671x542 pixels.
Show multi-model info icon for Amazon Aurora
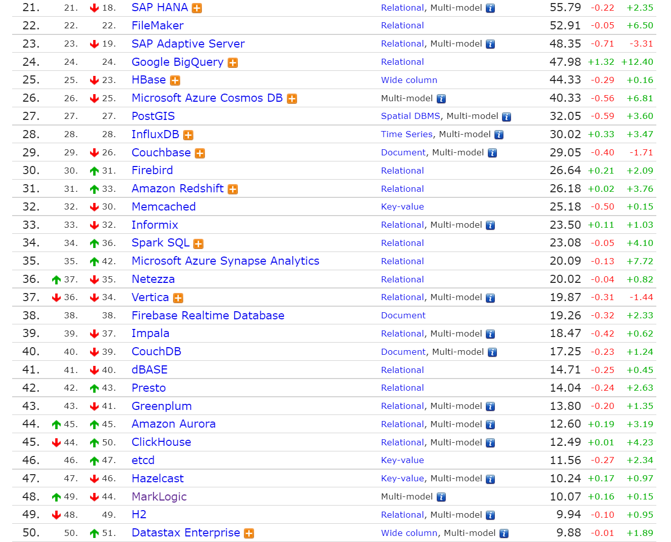490,425
